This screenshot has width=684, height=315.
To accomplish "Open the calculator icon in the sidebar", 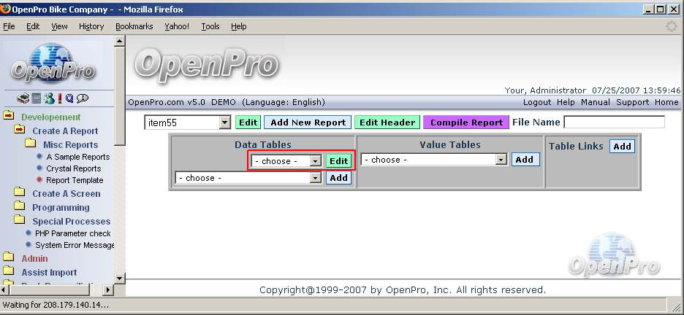I will 36,98.
